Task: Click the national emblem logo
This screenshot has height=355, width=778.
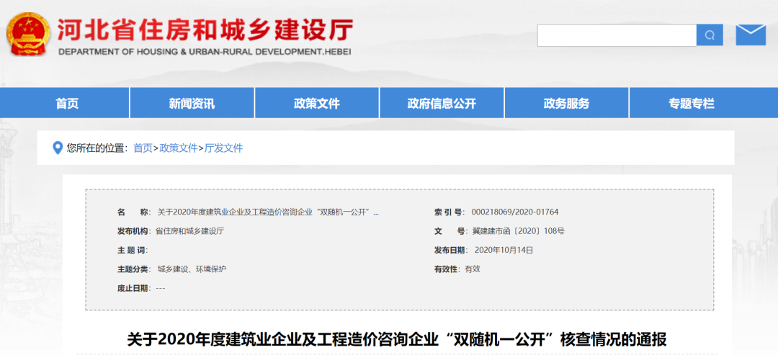Action: tap(28, 35)
